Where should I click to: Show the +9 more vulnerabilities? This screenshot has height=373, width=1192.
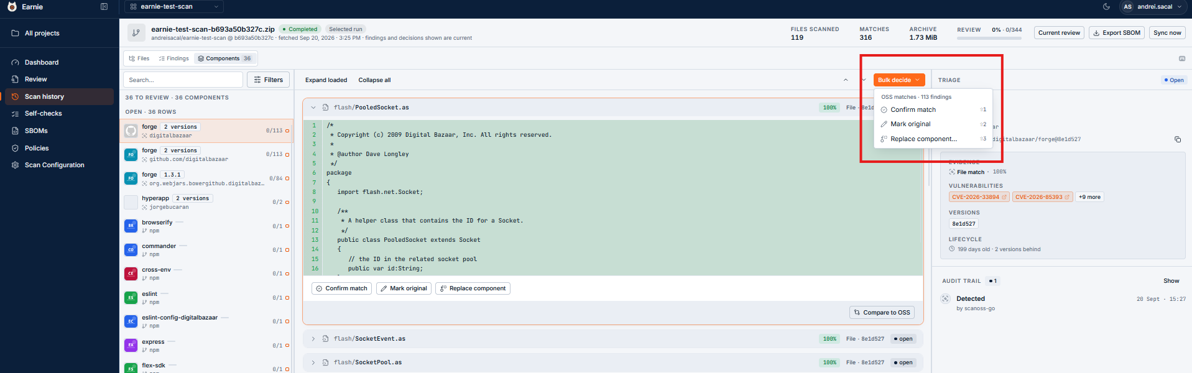click(1089, 197)
